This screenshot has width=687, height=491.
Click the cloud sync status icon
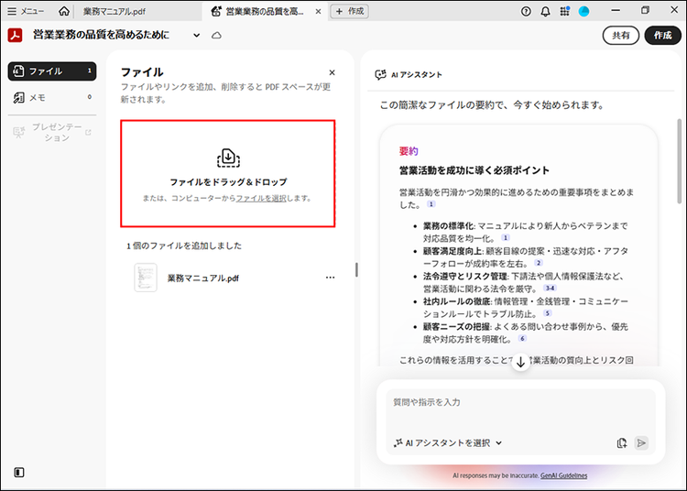tap(217, 35)
